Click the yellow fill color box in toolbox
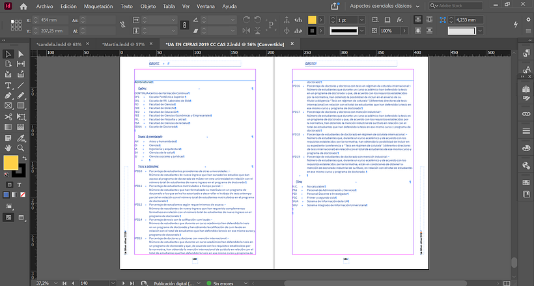 (x=10, y=163)
